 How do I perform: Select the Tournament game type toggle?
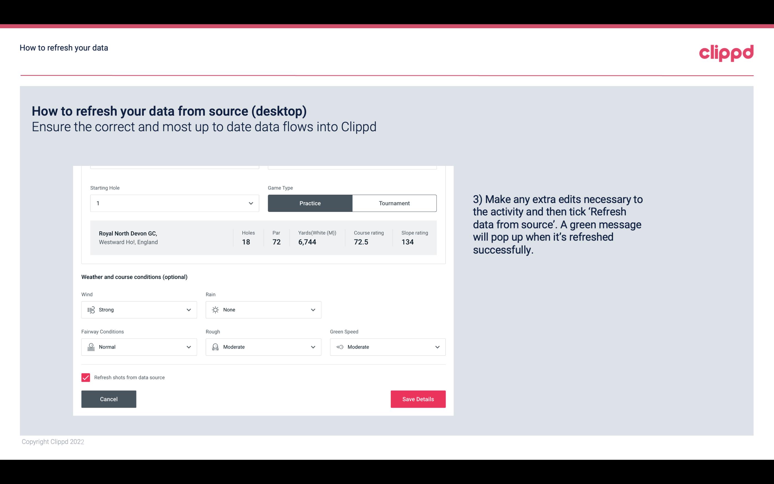click(394, 203)
